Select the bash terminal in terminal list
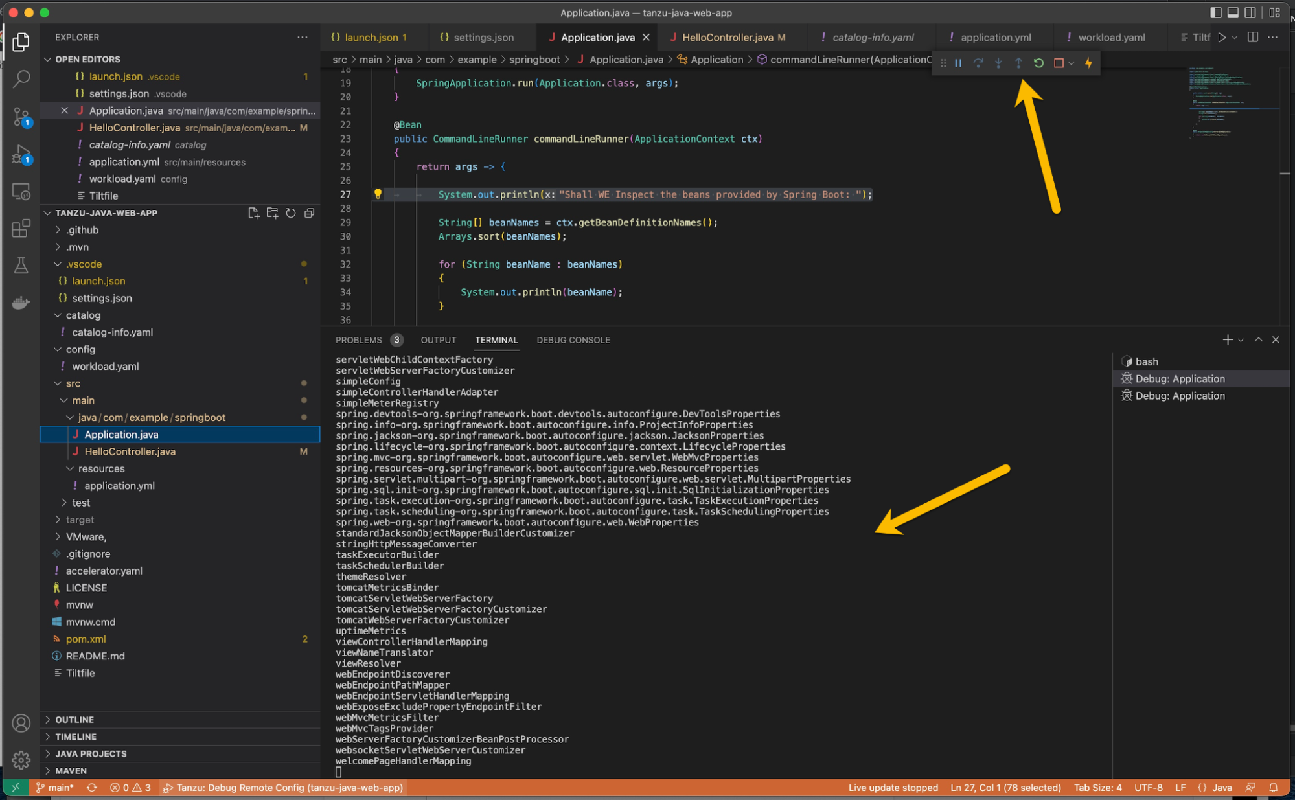1295x800 pixels. coord(1146,361)
